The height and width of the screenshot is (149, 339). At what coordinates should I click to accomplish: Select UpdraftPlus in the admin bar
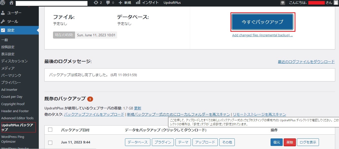[172, 3]
